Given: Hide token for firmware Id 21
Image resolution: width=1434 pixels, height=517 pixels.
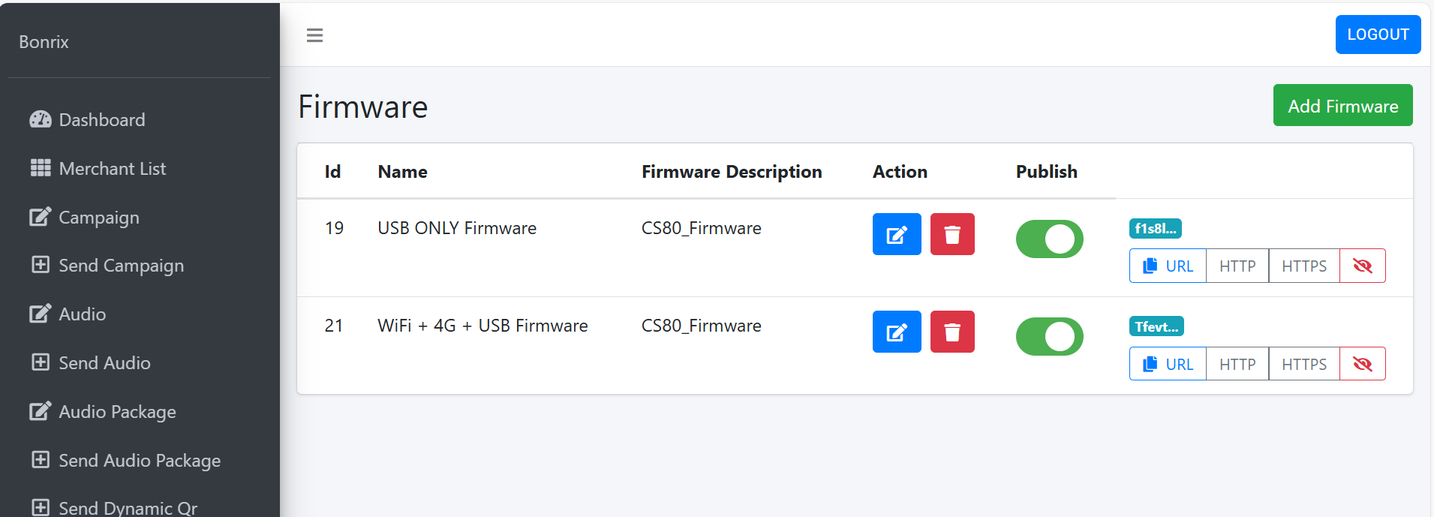Looking at the screenshot, I should [x=1362, y=364].
